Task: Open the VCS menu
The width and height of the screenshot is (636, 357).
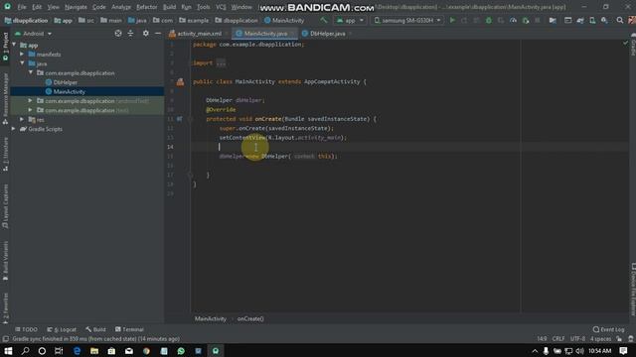Action: (221, 7)
